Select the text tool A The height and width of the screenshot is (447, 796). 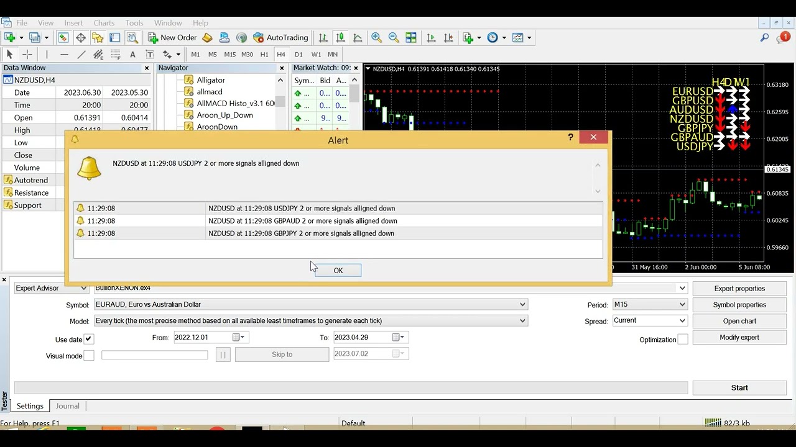click(x=132, y=55)
